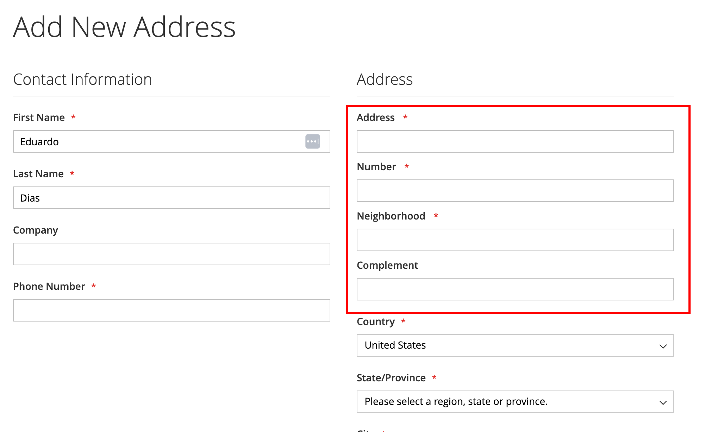Click the State/Province label
Image resolution: width=705 pixels, height=432 pixels.
(391, 378)
